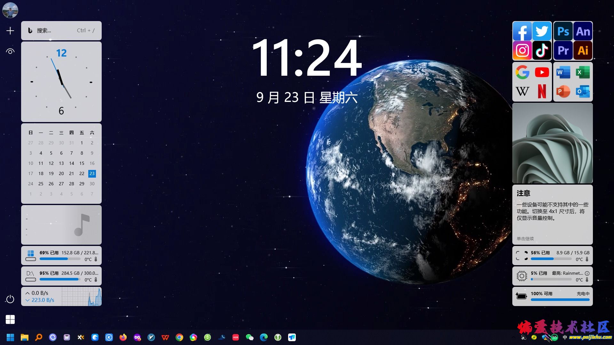Viewport: 614px width, 345px height.
Task: Toggle widget visibility with eye icon
Action: pyautogui.click(x=10, y=51)
